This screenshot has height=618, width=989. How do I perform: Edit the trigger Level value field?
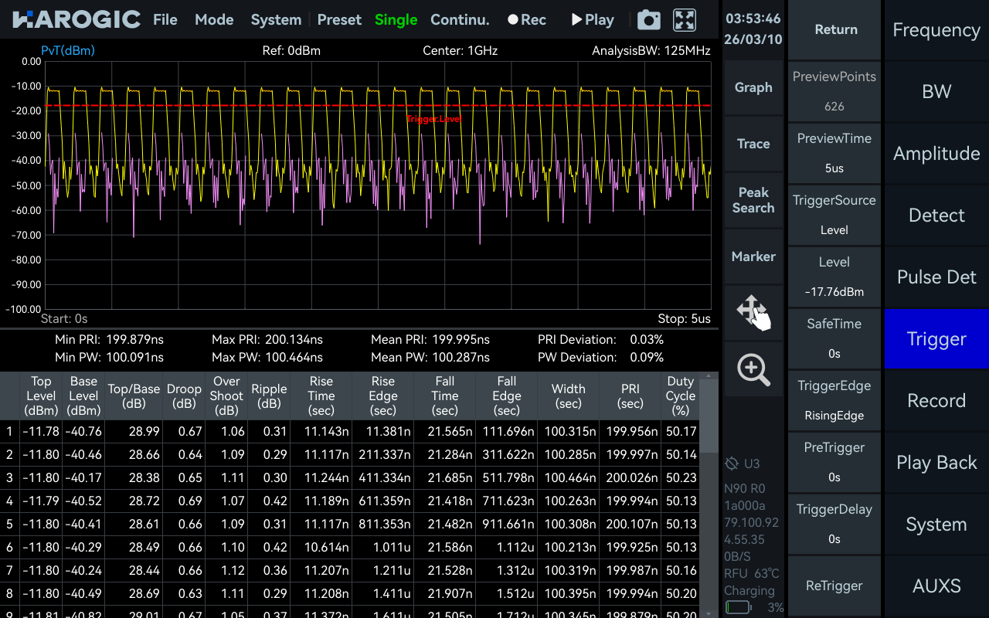[x=834, y=277]
